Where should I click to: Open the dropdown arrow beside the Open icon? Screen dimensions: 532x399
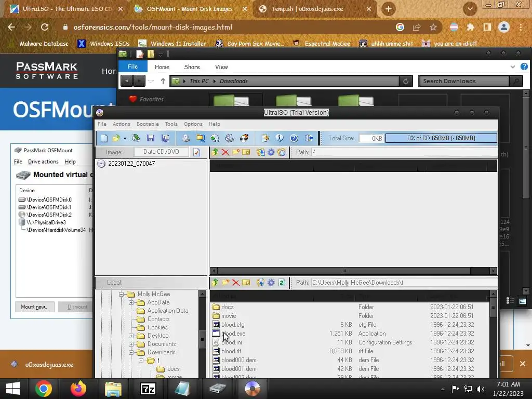tap(125, 138)
